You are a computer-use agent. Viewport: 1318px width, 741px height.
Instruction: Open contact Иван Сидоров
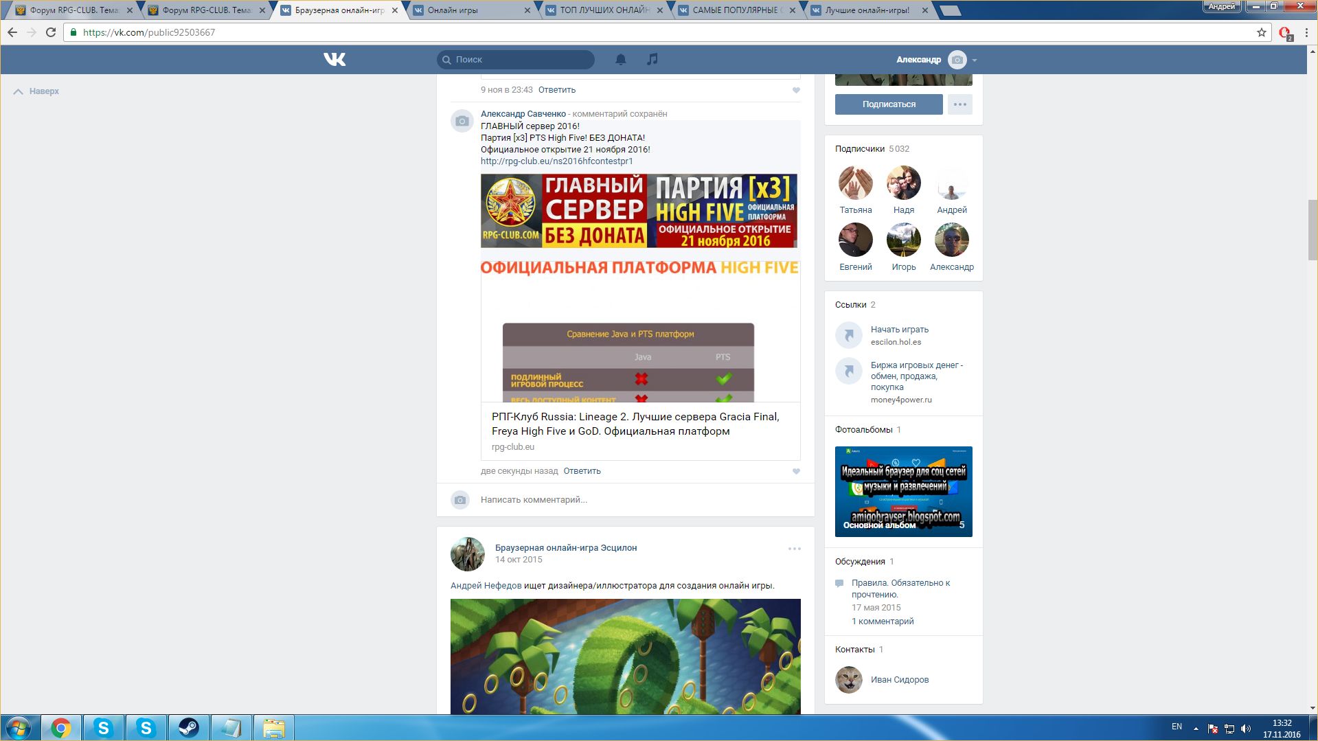pos(900,680)
